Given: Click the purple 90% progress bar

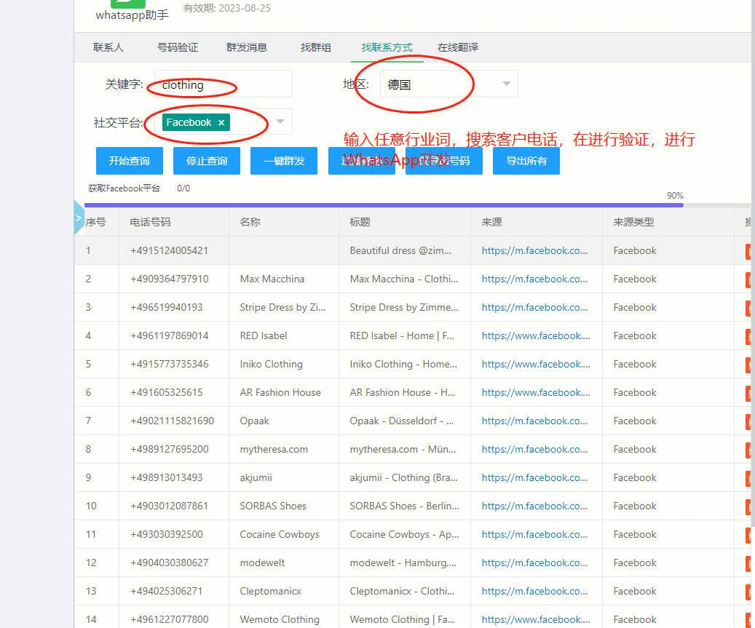Looking at the screenshot, I should pos(384,205).
